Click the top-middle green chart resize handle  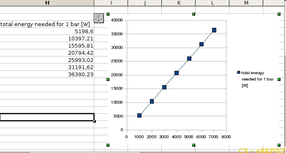[x=194, y=14]
